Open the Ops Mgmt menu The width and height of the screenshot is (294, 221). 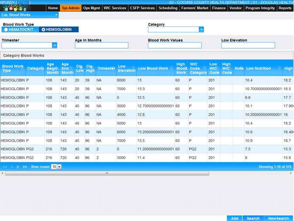[92, 8]
